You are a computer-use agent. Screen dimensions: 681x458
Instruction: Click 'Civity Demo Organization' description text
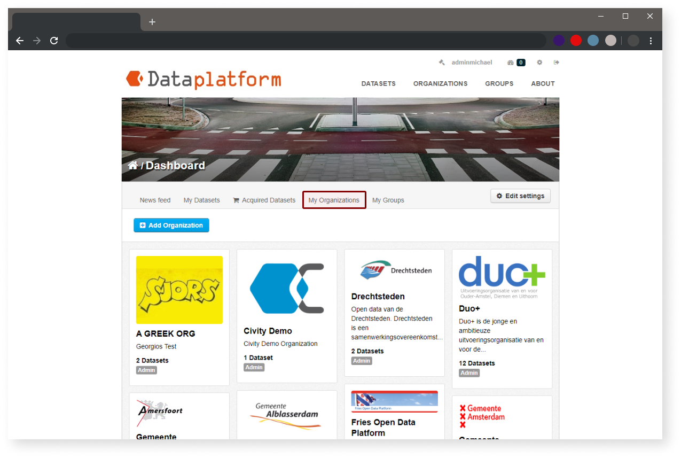click(x=280, y=344)
